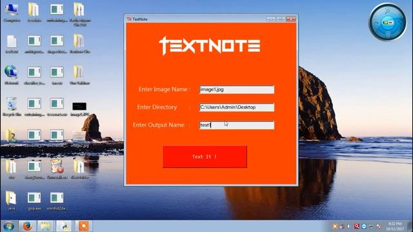The image size is (413, 232).
Task: Click the network status tray icon
Action: [x=372, y=226]
